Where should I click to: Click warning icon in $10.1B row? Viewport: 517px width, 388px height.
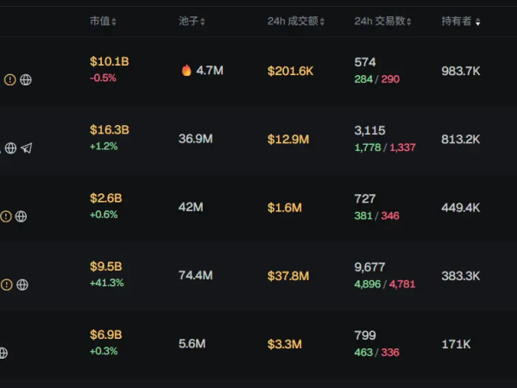(x=9, y=79)
